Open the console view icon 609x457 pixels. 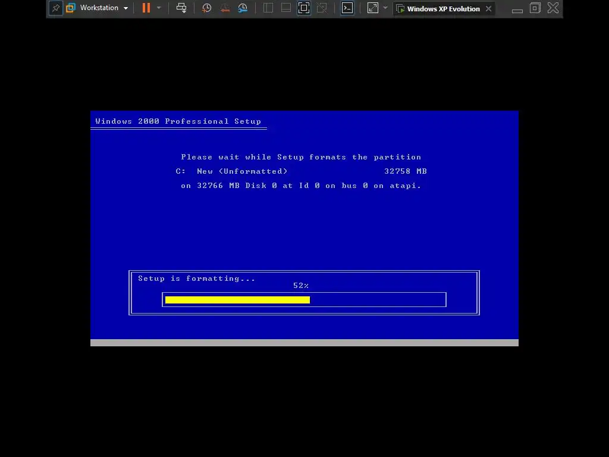point(347,8)
